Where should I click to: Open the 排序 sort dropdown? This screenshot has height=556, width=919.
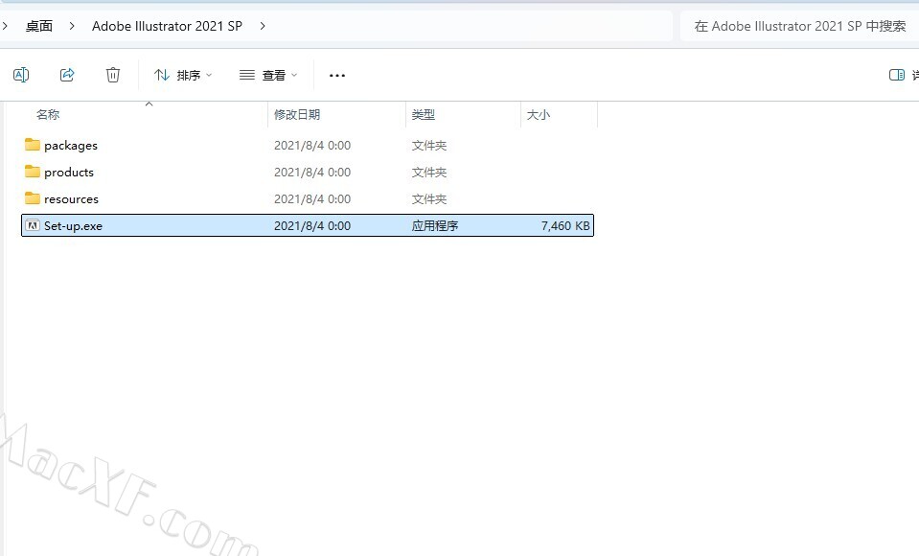pos(183,75)
